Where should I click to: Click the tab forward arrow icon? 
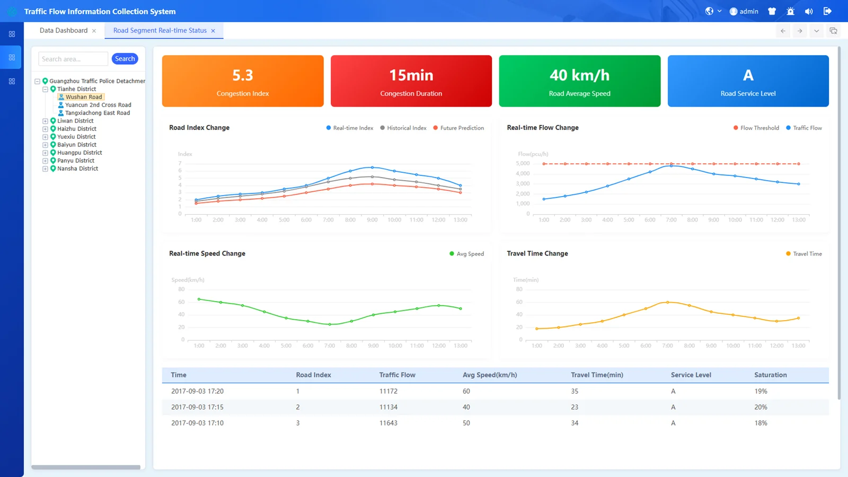(800, 31)
